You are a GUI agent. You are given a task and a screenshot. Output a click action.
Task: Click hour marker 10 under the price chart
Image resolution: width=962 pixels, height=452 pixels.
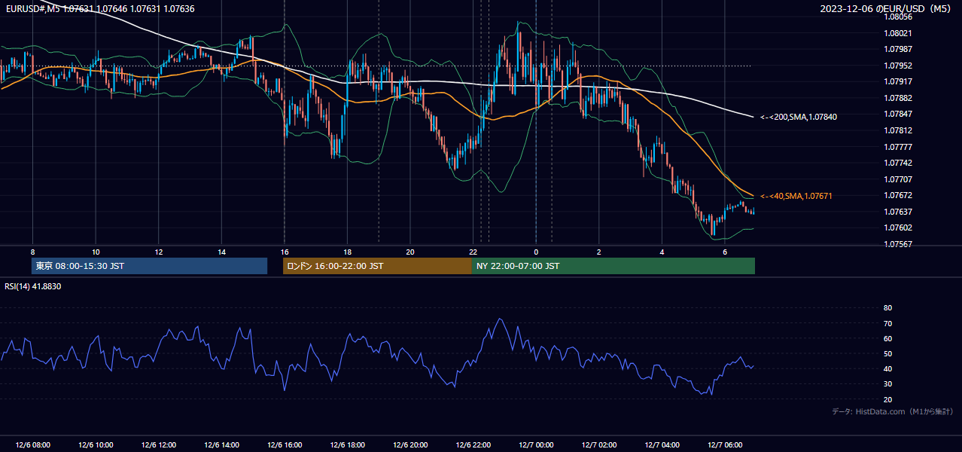point(96,252)
